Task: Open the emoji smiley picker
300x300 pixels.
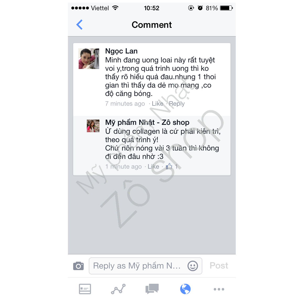Action: click(193, 266)
